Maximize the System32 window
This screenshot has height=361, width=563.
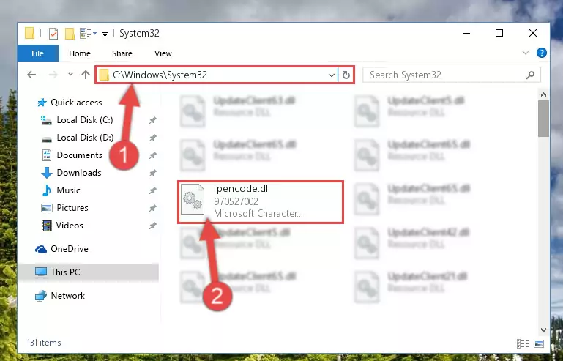coord(499,34)
